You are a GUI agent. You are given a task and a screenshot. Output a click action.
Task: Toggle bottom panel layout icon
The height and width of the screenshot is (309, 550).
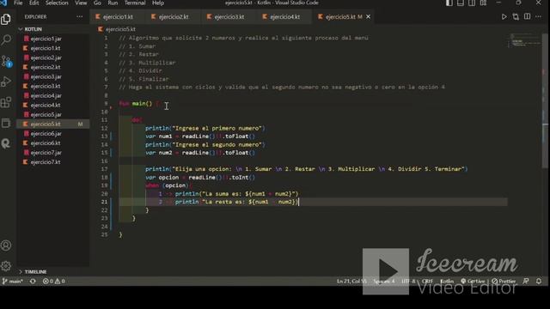tap(461, 3)
